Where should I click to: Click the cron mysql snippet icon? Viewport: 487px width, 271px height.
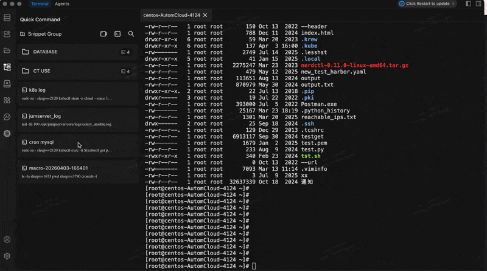pyautogui.click(x=24, y=142)
